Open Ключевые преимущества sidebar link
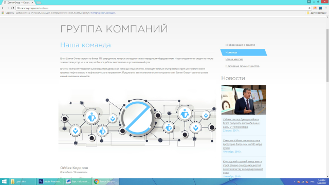329x185 pixels. pos(242,66)
